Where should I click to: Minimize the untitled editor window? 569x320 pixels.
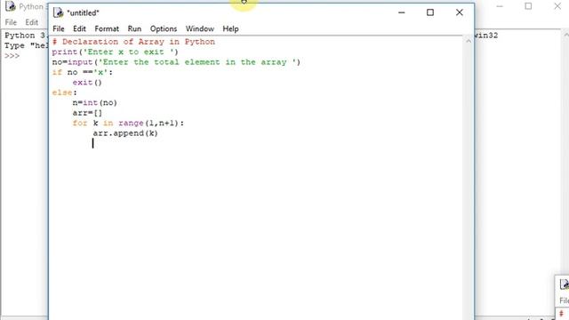point(401,12)
